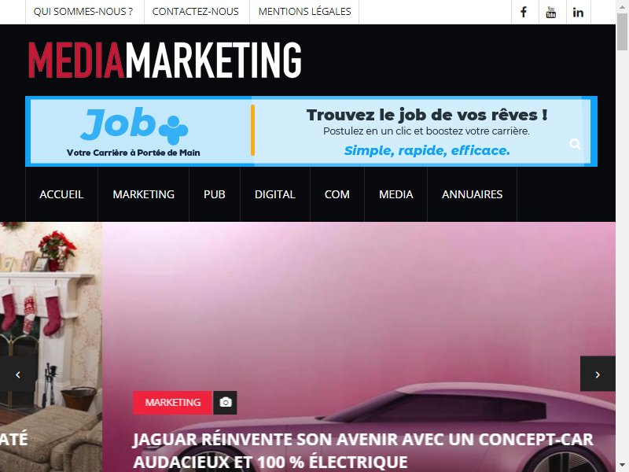Open the YouTube channel icon
Viewport: 629px width, 472px height.
[551, 12]
